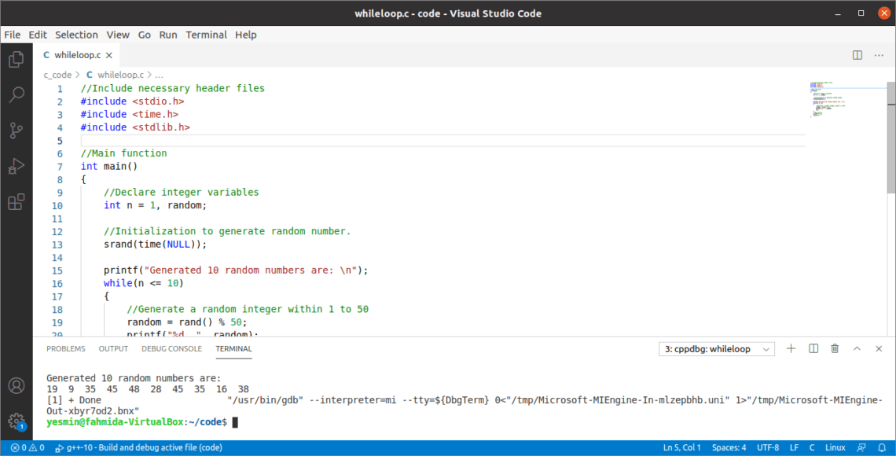Viewport: 896px width, 456px height.
Task: Kill the terminal using the trash icon
Action: [x=835, y=348]
